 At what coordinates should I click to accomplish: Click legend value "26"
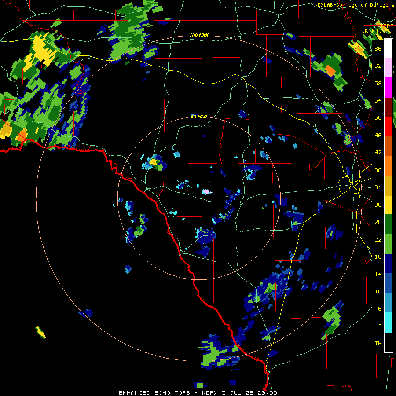tap(378, 222)
